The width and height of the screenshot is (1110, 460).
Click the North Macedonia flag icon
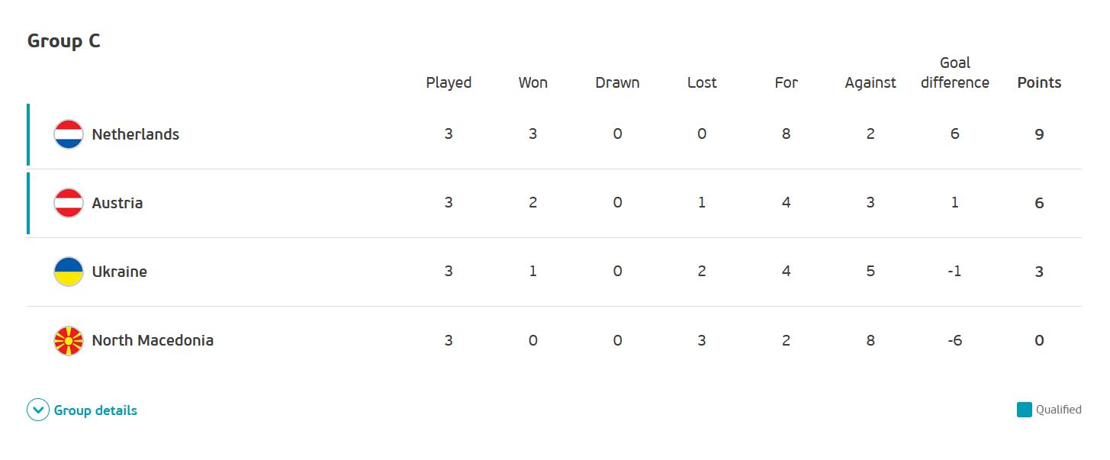point(69,340)
